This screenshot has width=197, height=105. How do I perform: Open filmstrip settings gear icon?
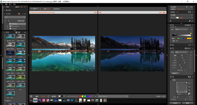tap(31, 96)
